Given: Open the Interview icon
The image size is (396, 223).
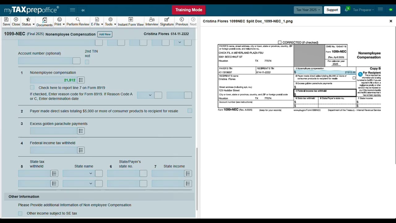Looking at the screenshot, I should point(152,22).
